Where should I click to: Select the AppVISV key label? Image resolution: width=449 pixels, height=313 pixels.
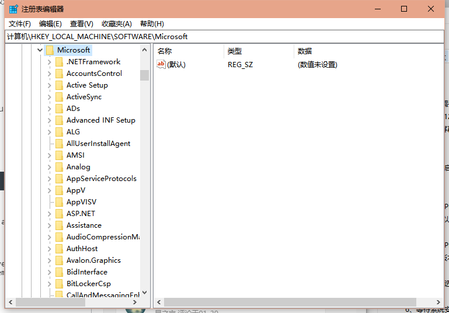pos(81,202)
